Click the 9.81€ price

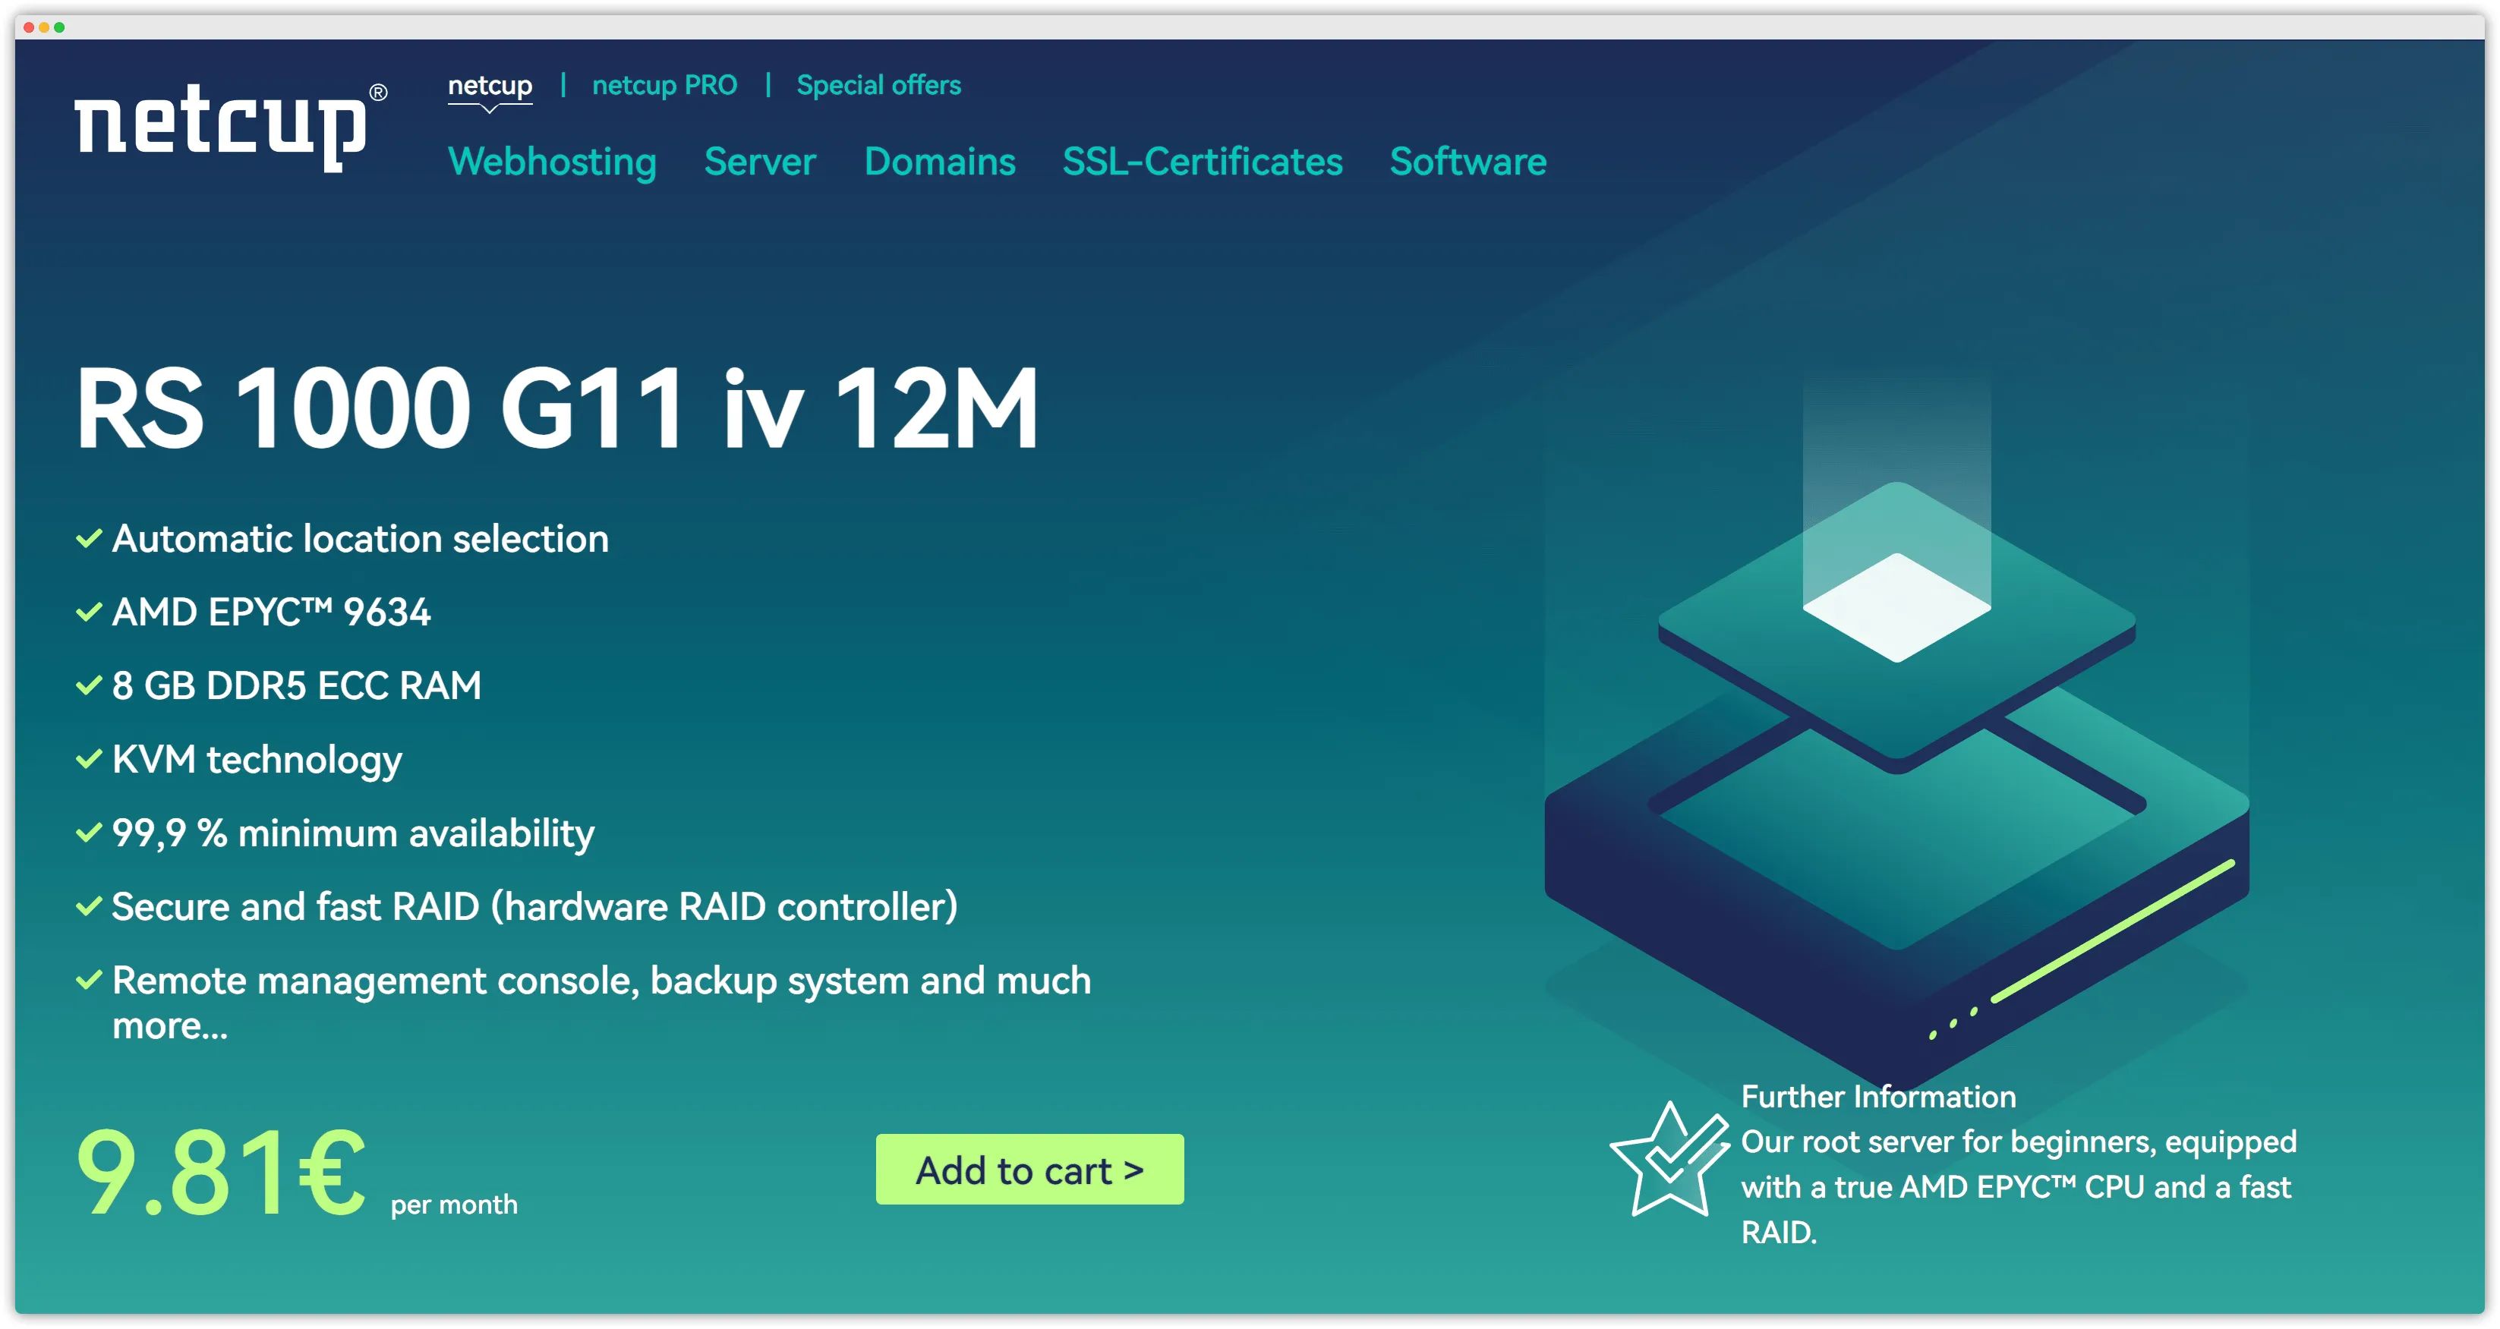tap(220, 1172)
